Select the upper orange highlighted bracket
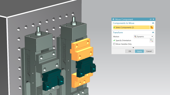 pos(82,49)
